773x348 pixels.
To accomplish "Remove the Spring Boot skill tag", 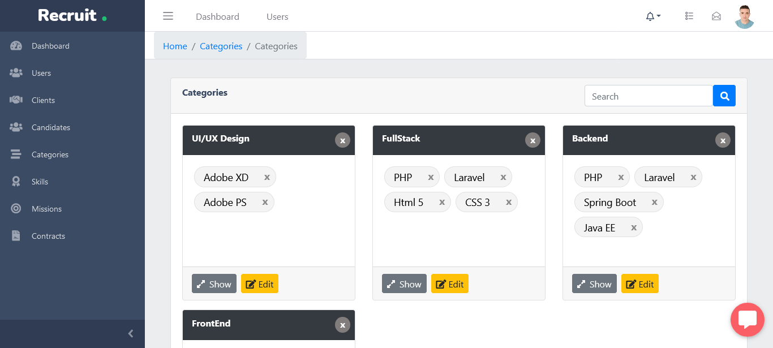I will pyautogui.click(x=655, y=202).
